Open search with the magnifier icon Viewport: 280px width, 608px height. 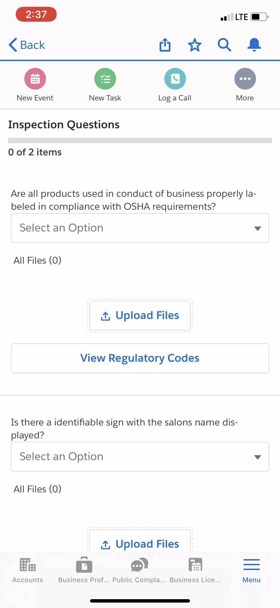[x=224, y=45]
